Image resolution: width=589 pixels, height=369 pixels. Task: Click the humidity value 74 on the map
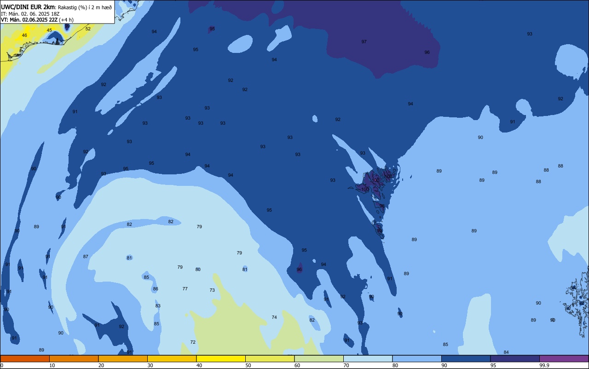pos(274,317)
